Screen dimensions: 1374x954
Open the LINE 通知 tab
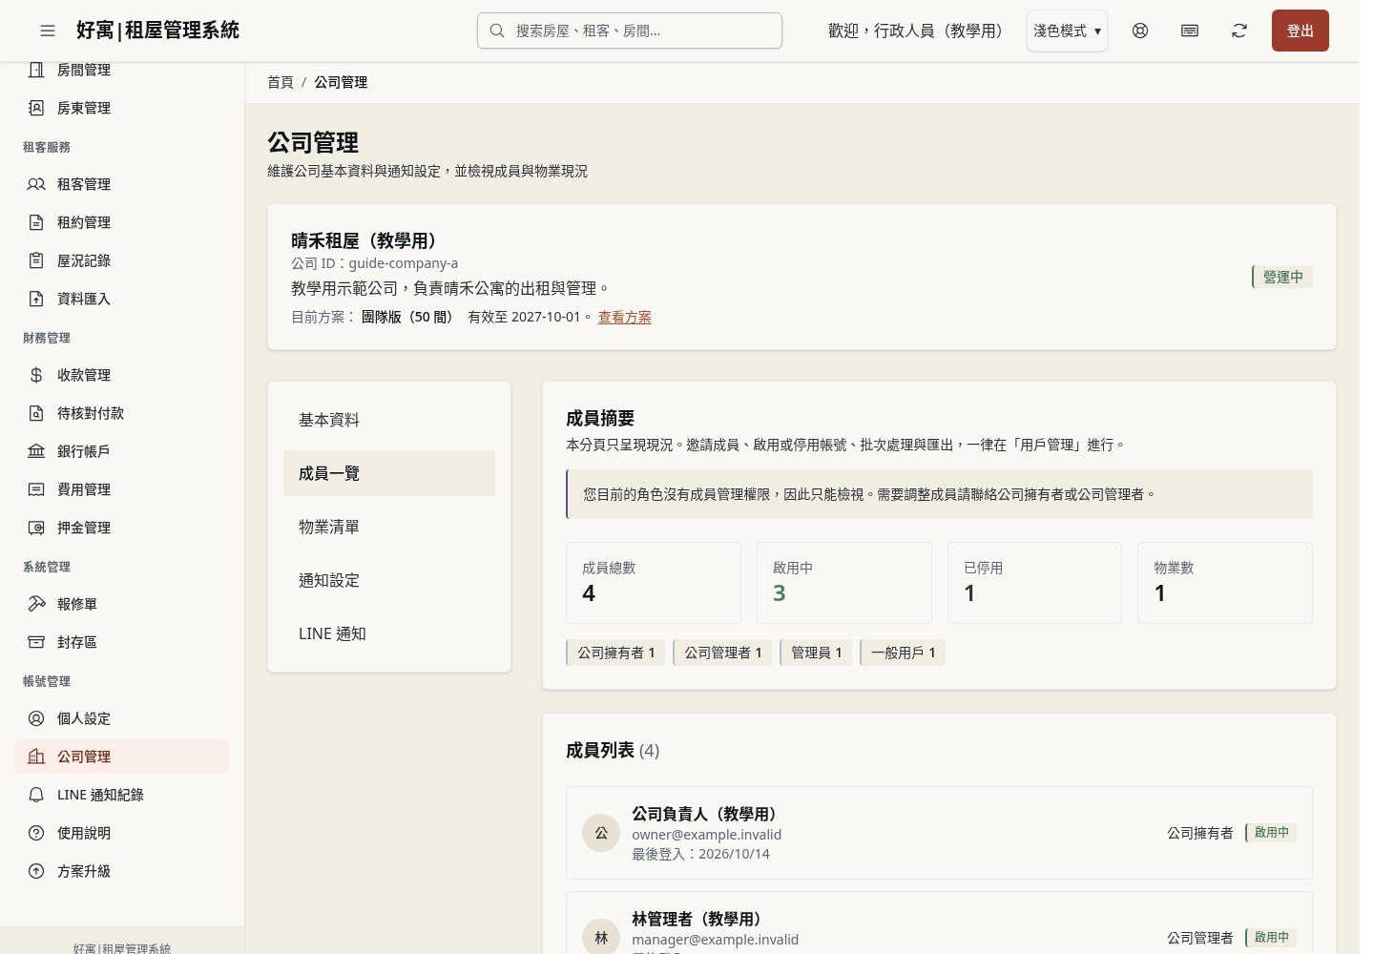click(x=389, y=633)
